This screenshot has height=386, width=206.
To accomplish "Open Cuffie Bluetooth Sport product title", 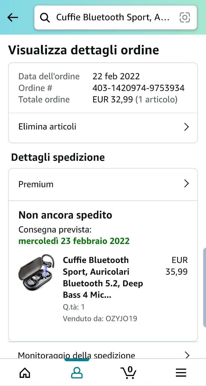I will (x=102, y=277).
